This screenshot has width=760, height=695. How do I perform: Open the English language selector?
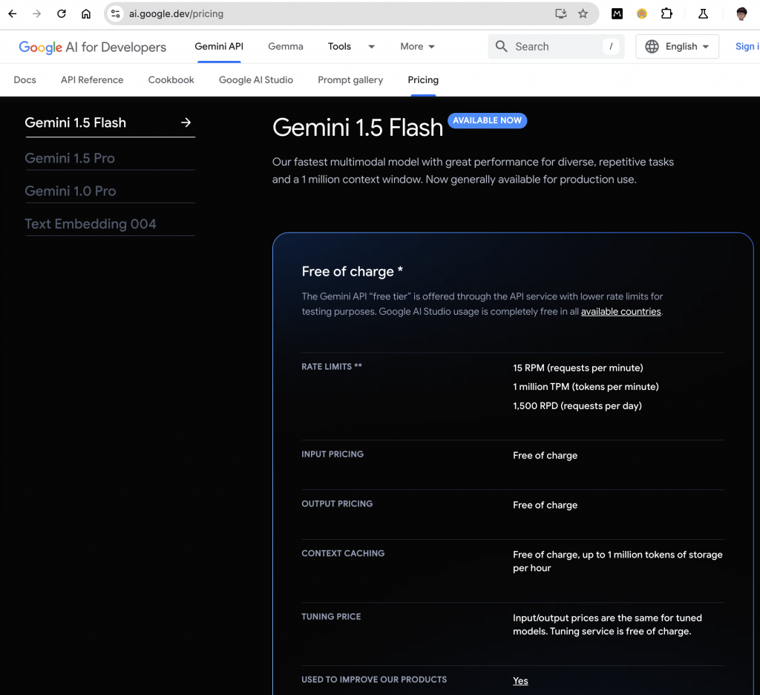[x=677, y=47]
